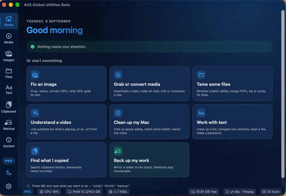Click 'Live subtitles for what's playing' description
This screenshot has height=196, width=286.
pos(64,131)
